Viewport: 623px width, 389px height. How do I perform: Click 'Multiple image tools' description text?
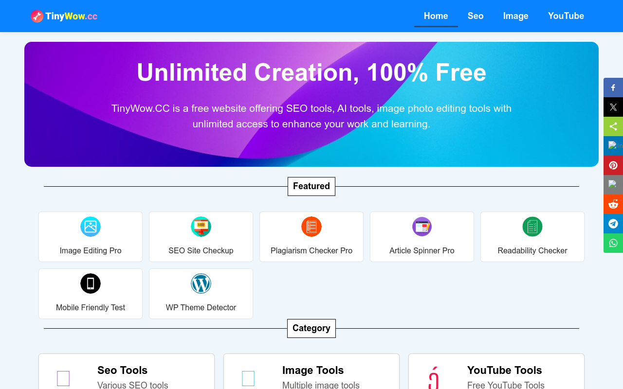click(x=321, y=385)
